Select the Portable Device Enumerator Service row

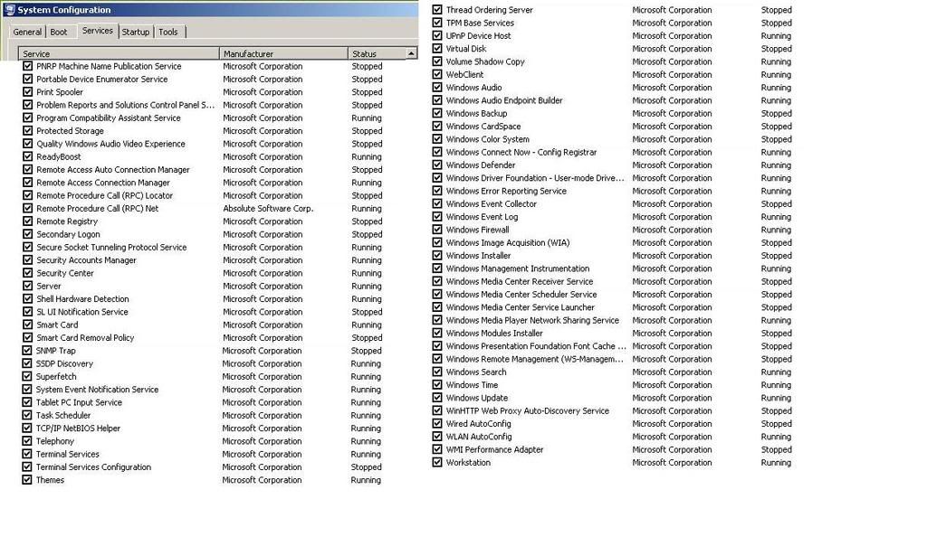pyautogui.click(x=202, y=79)
